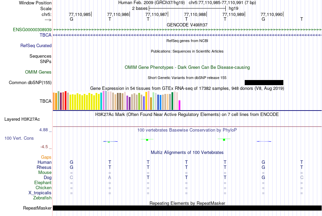Click the faded A base in Dog row

[110, 177]
